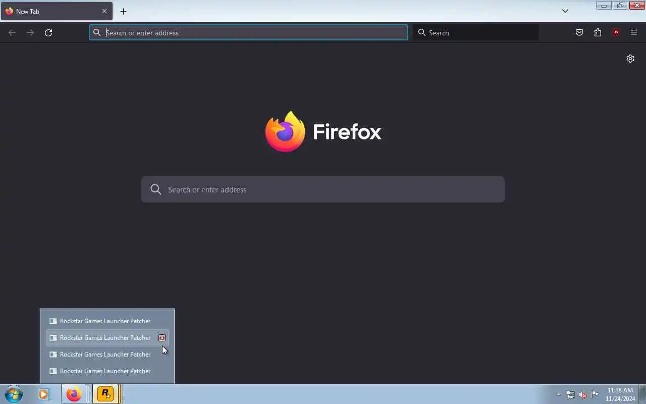Select the New Tab tab

57,11
